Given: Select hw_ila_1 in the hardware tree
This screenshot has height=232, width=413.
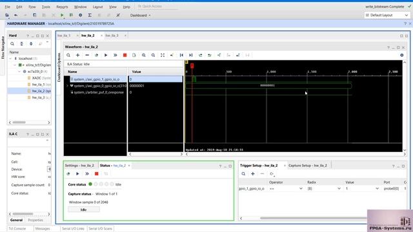Looking at the screenshot, I should [x=38, y=84].
